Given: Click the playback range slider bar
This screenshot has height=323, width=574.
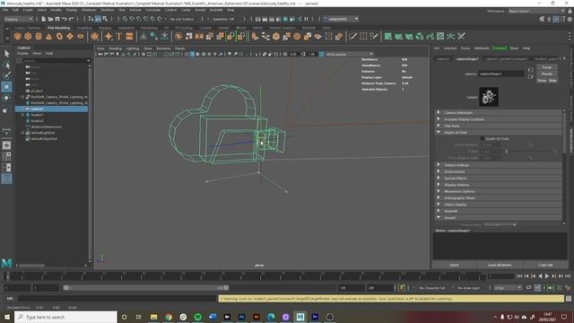Looking at the screenshot, I should click(x=145, y=288).
